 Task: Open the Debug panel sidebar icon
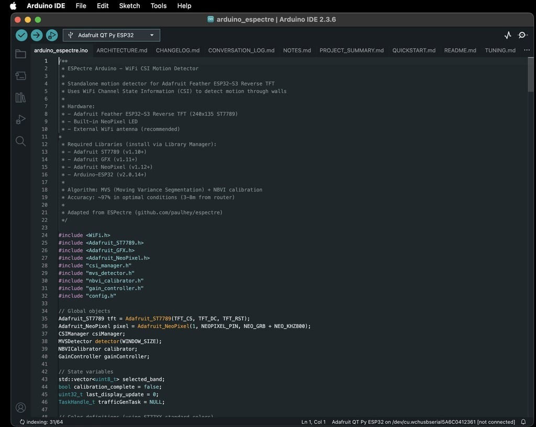[x=20, y=119]
